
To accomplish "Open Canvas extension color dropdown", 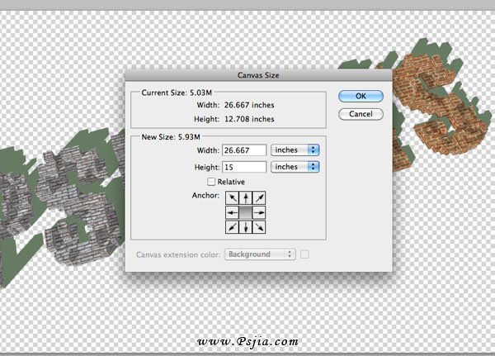I will coord(259,254).
